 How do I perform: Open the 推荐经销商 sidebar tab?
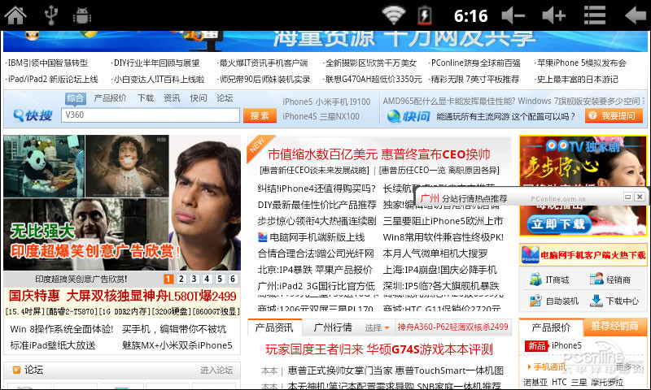pos(614,326)
